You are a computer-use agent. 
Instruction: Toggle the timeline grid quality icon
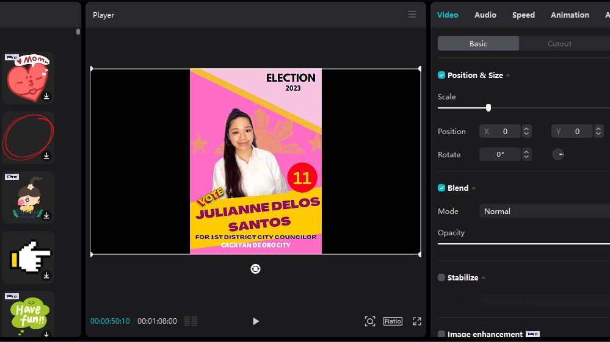[191, 321]
